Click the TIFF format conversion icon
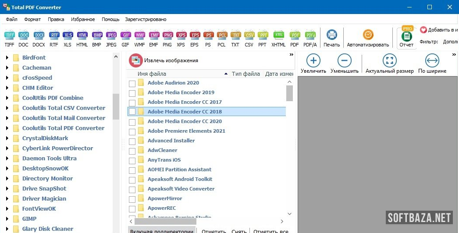The image size is (459, 233). pos(9,35)
